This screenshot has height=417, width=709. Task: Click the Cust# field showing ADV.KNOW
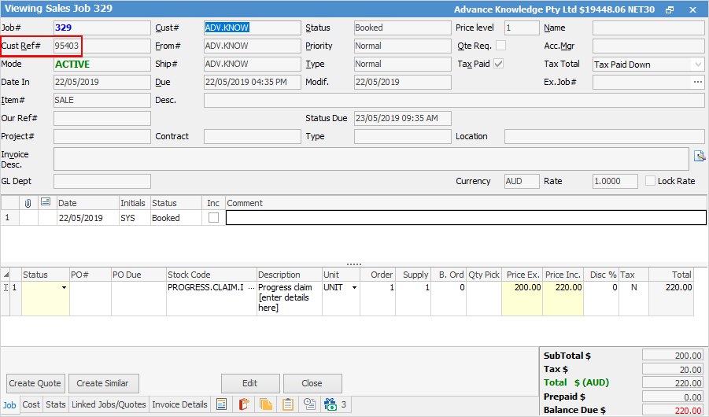(253, 28)
